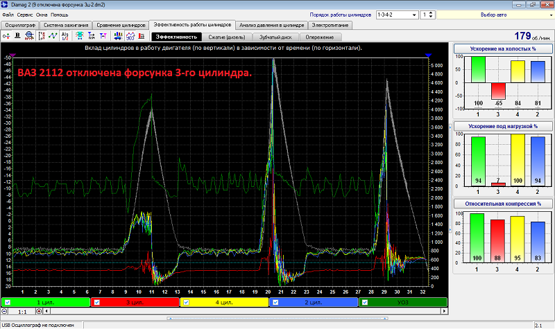The height and width of the screenshot is (329, 555).
Task: Click the zoom out minus icon
Action: [x=4, y=311]
